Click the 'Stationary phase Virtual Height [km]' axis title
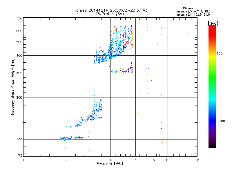The width and height of the screenshot is (232, 174). 12,87
